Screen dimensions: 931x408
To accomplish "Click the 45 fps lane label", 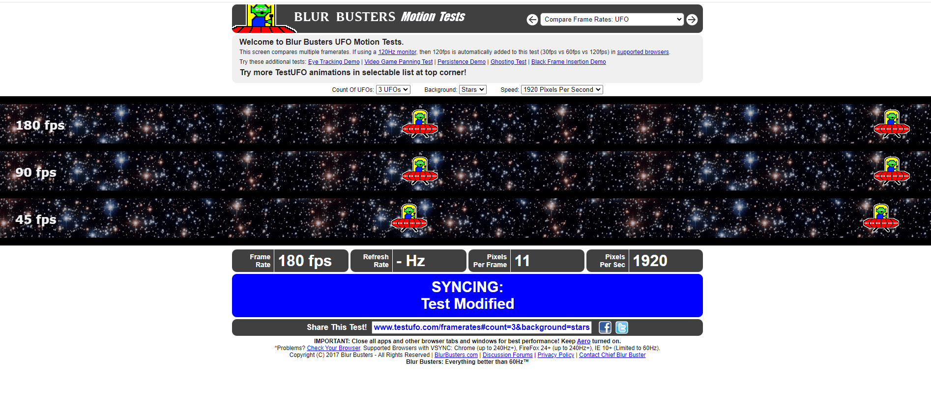I will [x=36, y=219].
